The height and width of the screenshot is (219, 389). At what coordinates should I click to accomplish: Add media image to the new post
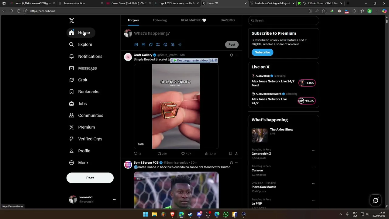(136, 45)
